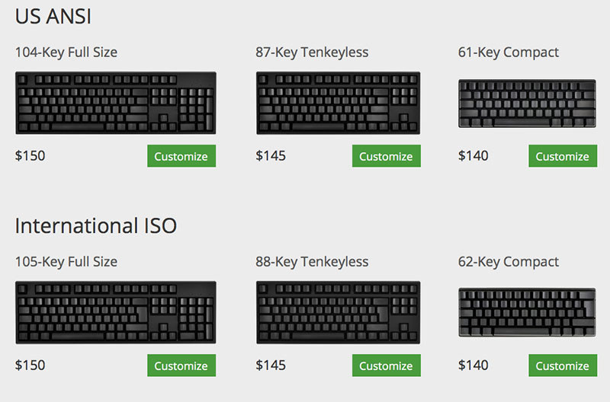This screenshot has width=610, height=402.
Task: Click the 88-Key Tenkeyless keyboard thumbnail
Action: click(x=338, y=312)
